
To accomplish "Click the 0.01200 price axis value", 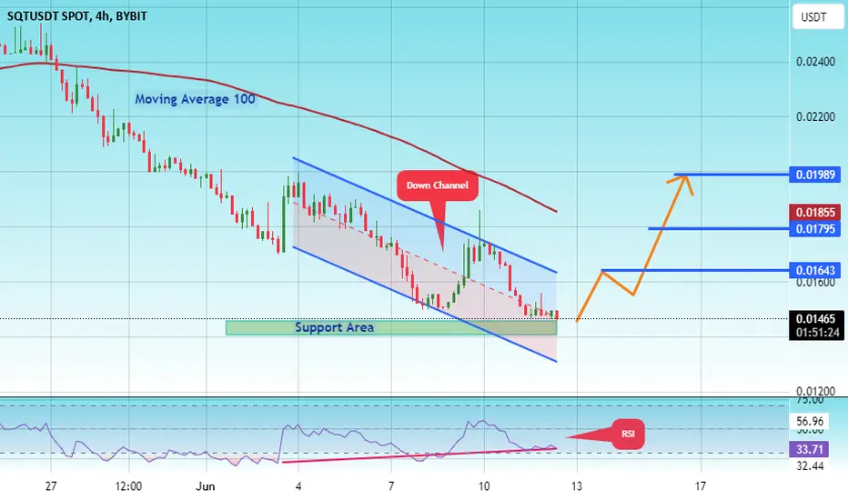I will click(815, 391).
